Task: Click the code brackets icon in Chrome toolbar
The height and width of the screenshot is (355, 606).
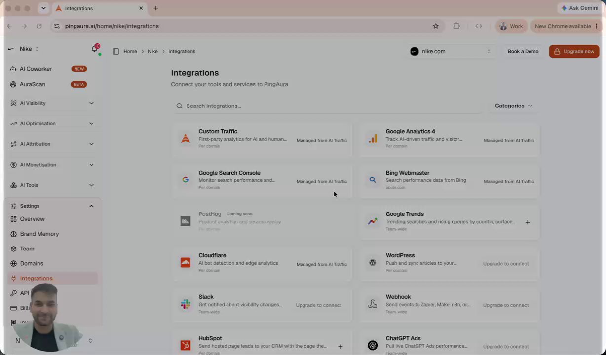Action: point(478,26)
